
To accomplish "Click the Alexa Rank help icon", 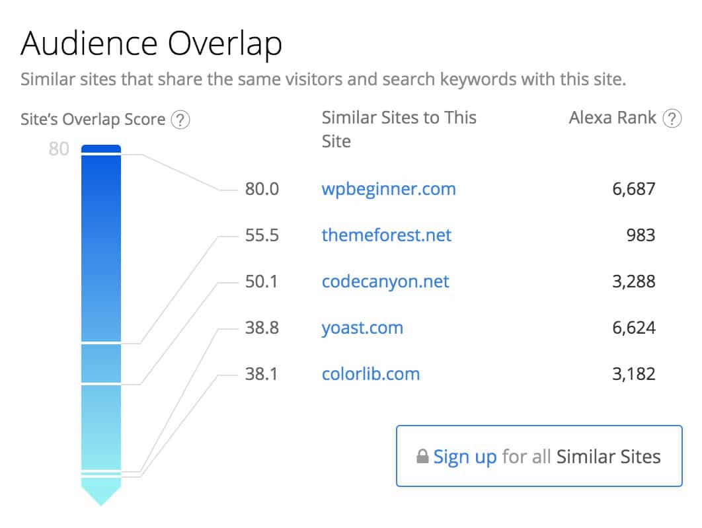I will [672, 118].
